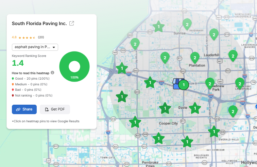The height and width of the screenshot is (167, 257).
Task: Click the Good - 20 pins (100%) text
Action: point(32,79)
